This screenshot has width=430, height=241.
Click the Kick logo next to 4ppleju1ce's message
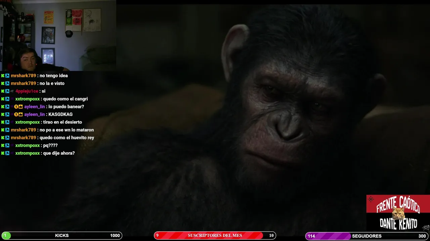3,91
